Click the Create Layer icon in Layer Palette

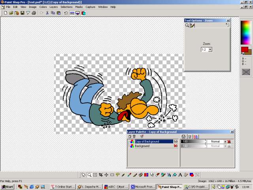[130, 136]
